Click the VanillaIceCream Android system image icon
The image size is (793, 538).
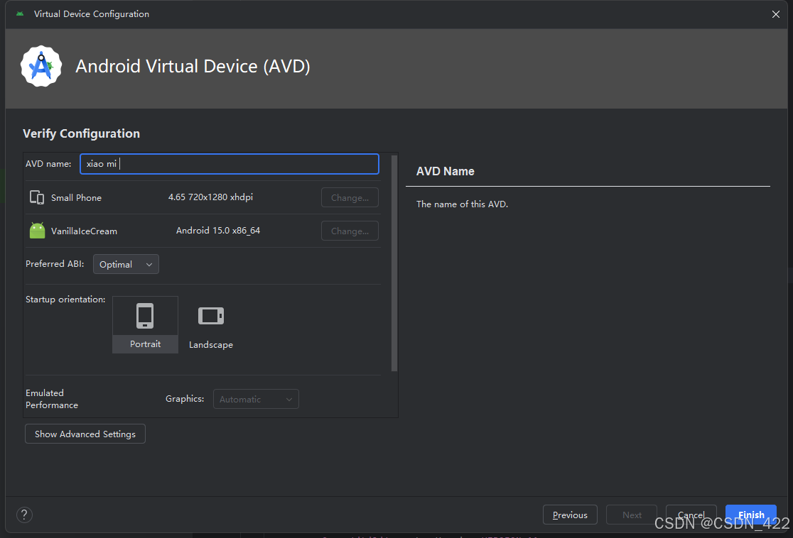click(36, 230)
